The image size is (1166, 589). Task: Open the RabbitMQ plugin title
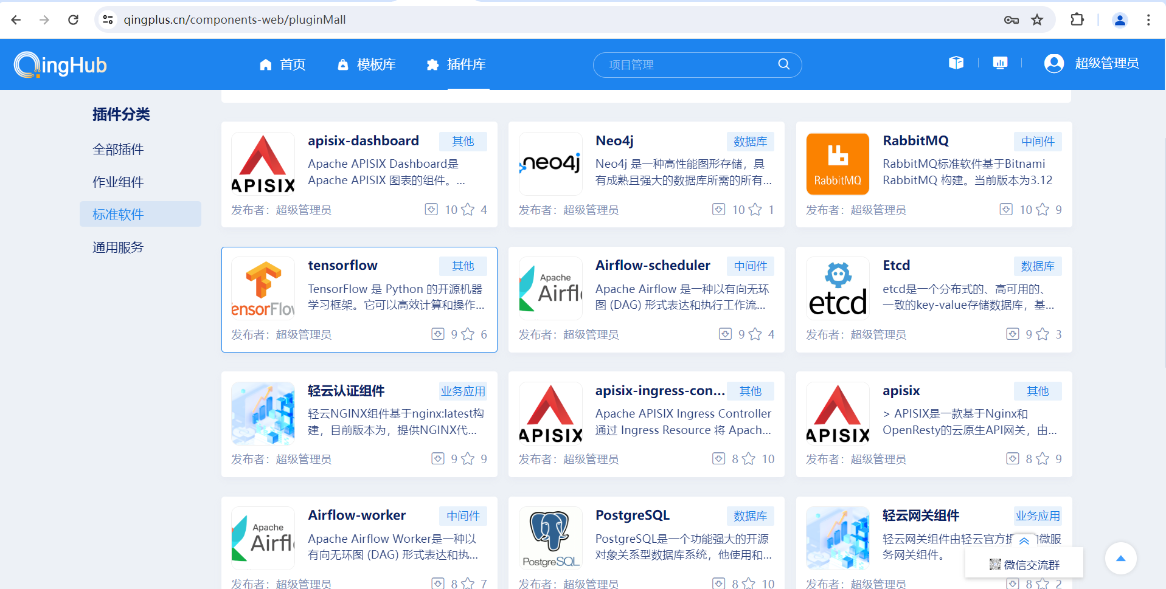coord(915,141)
